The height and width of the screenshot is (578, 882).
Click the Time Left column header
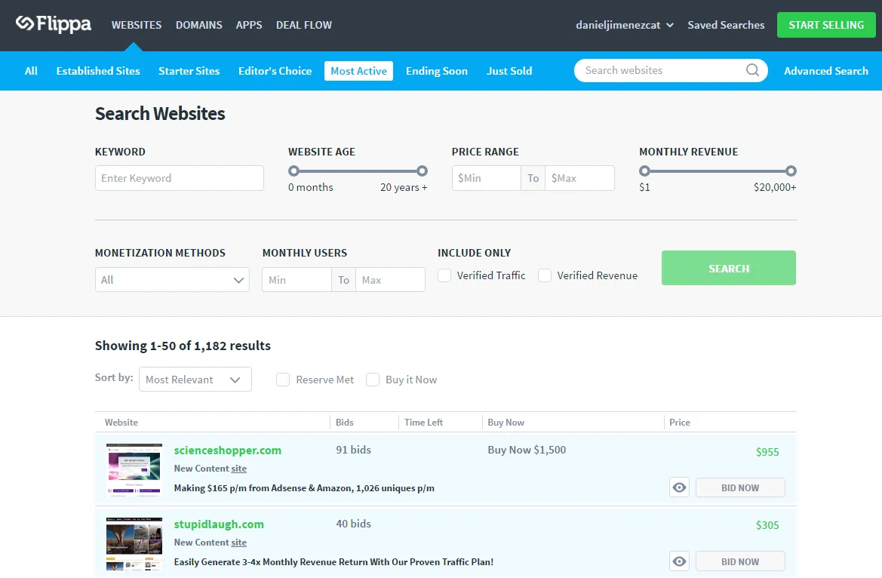point(423,422)
